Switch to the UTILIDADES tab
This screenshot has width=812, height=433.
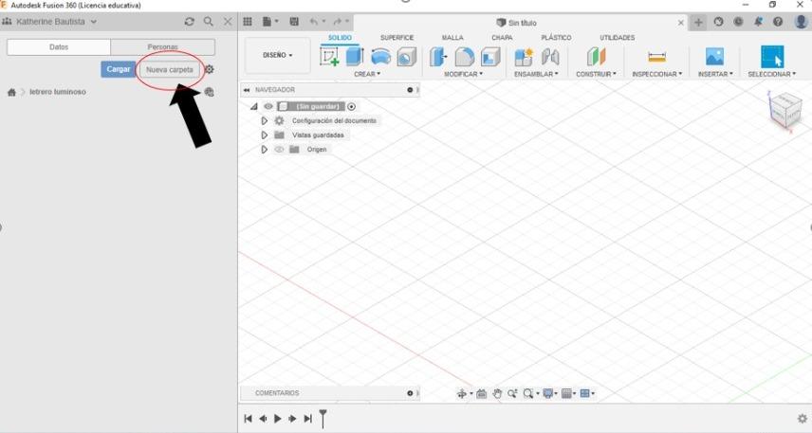617,38
